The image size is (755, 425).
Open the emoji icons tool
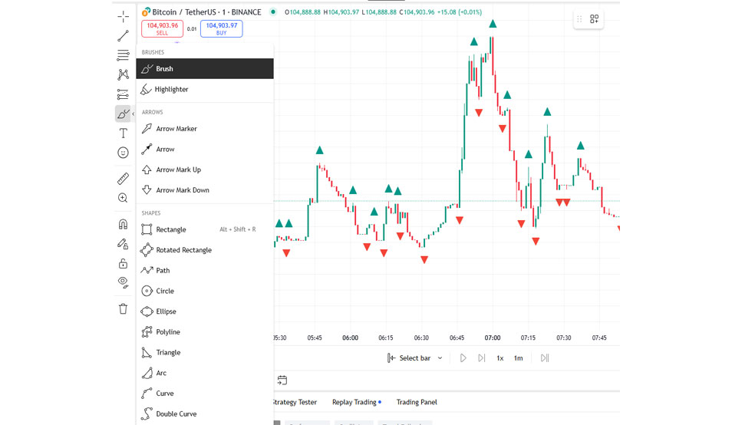click(123, 153)
